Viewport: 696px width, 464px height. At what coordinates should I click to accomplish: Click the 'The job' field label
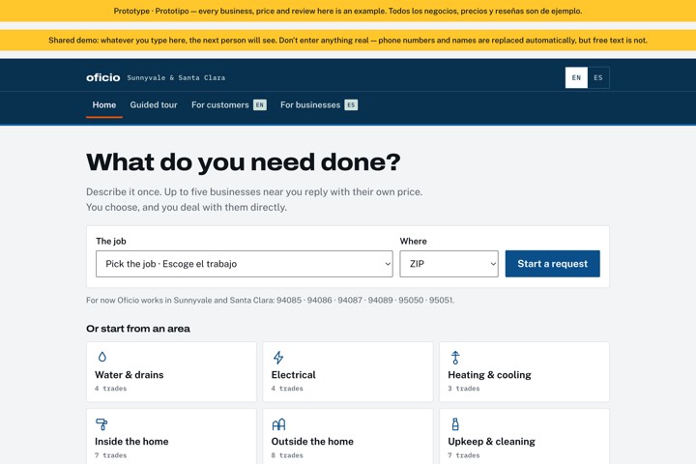click(111, 241)
